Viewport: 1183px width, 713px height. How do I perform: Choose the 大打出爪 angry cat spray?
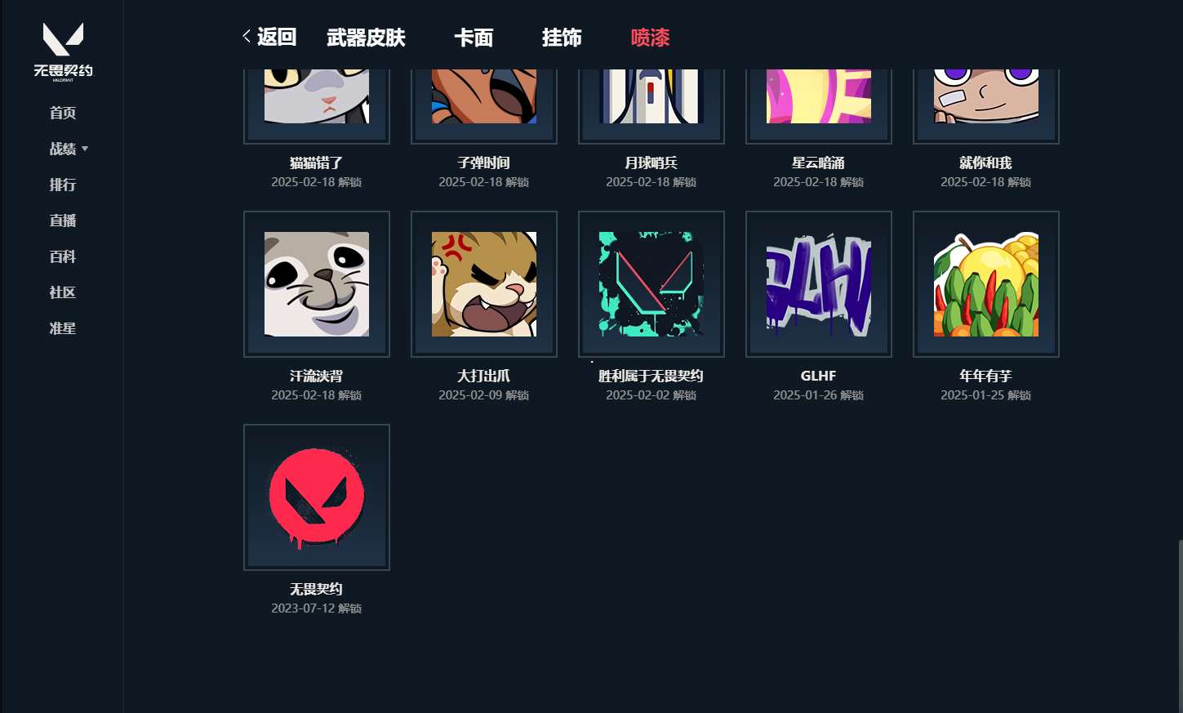pyautogui.click(x=484, y=284)
